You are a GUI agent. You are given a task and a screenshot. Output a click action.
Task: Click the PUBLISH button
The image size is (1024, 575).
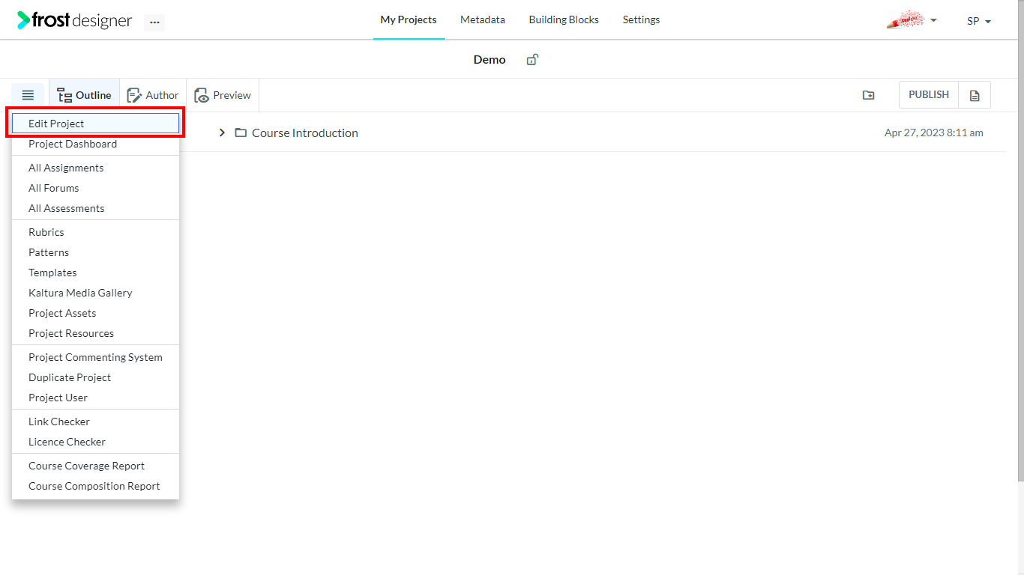[929, 95]
